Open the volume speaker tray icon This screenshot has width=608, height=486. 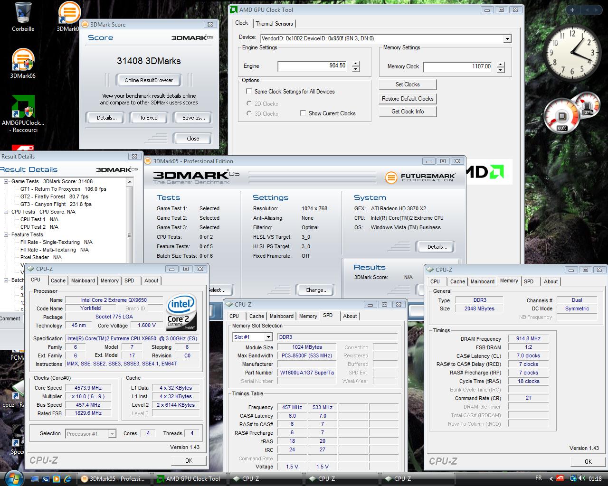582,478
